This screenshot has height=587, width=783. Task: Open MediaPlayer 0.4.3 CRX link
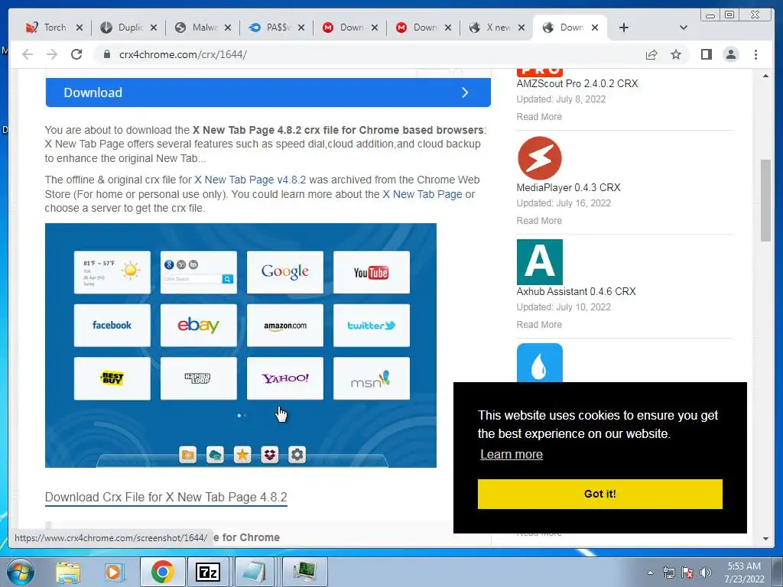point(568,188)
